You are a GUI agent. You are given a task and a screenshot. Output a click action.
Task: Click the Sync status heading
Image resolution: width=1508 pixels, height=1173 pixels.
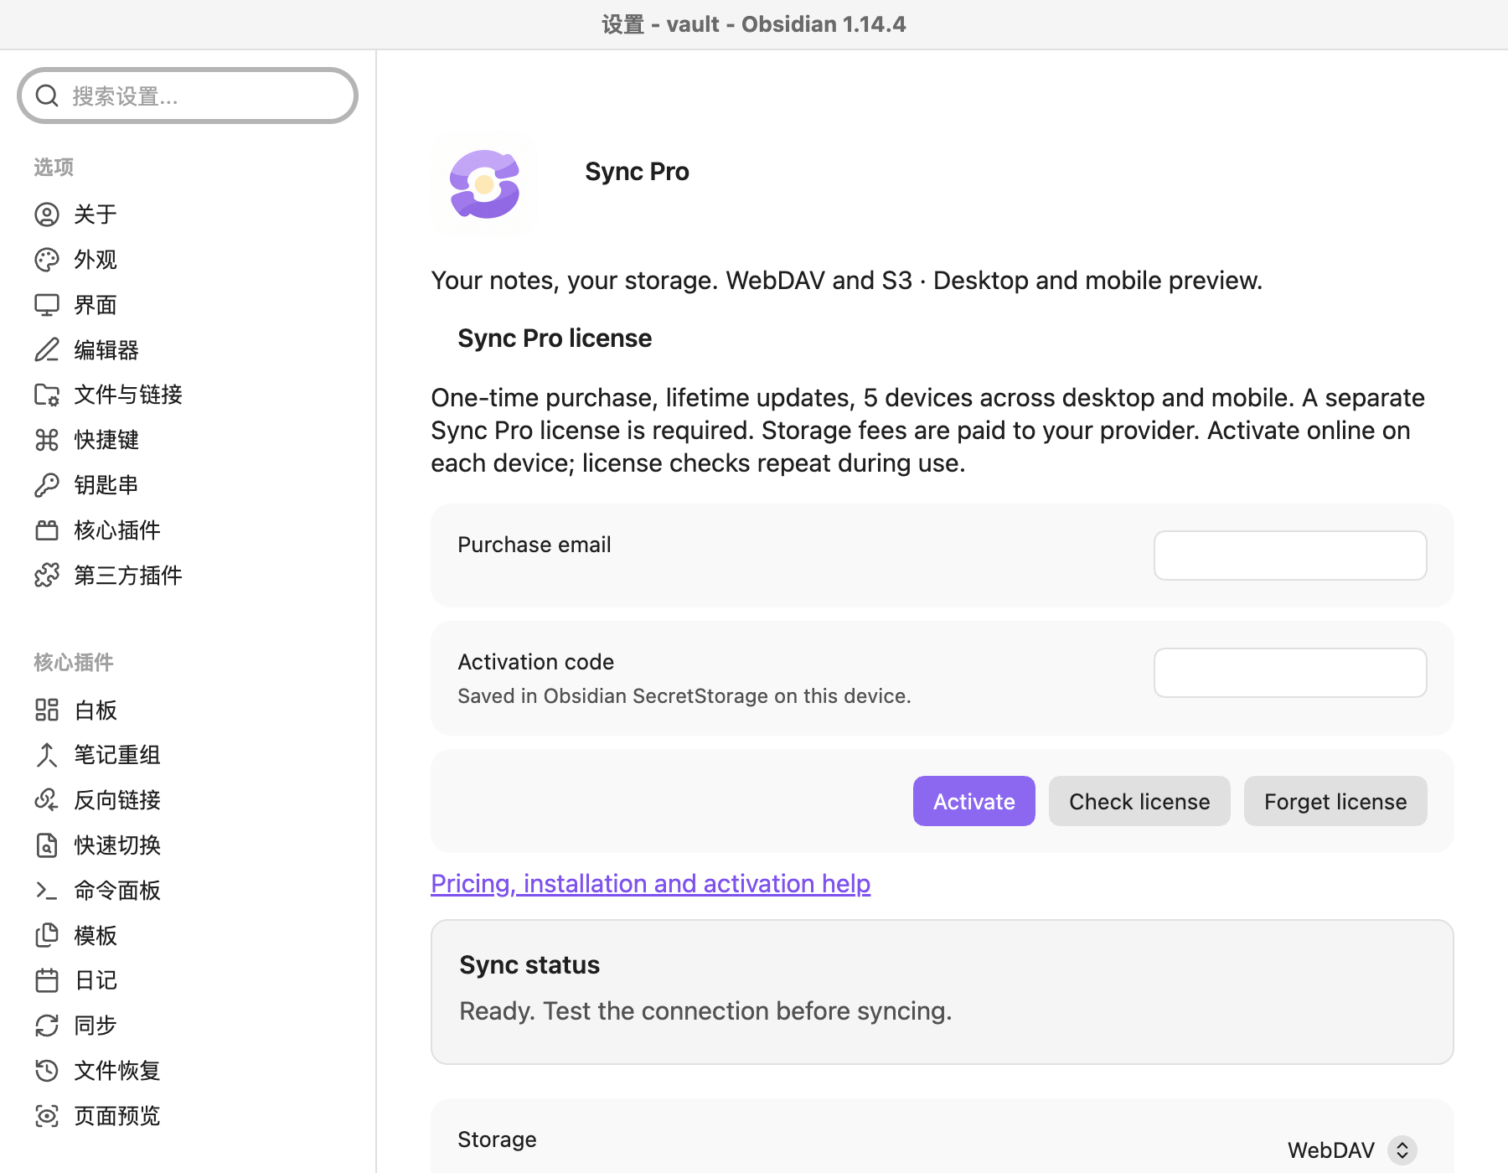pyautogui.click(x=529, y=965)
